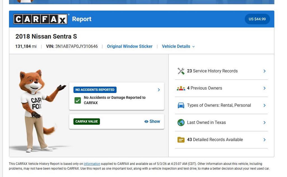
Task: Open the Original Window Sticker link
Action: [129, 46]
